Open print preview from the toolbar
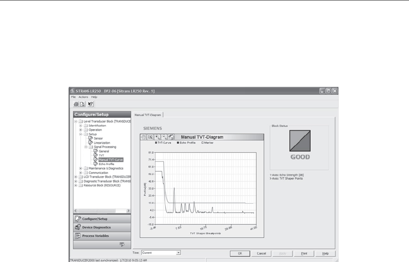The image size is (409, 262). click(82, 104)
